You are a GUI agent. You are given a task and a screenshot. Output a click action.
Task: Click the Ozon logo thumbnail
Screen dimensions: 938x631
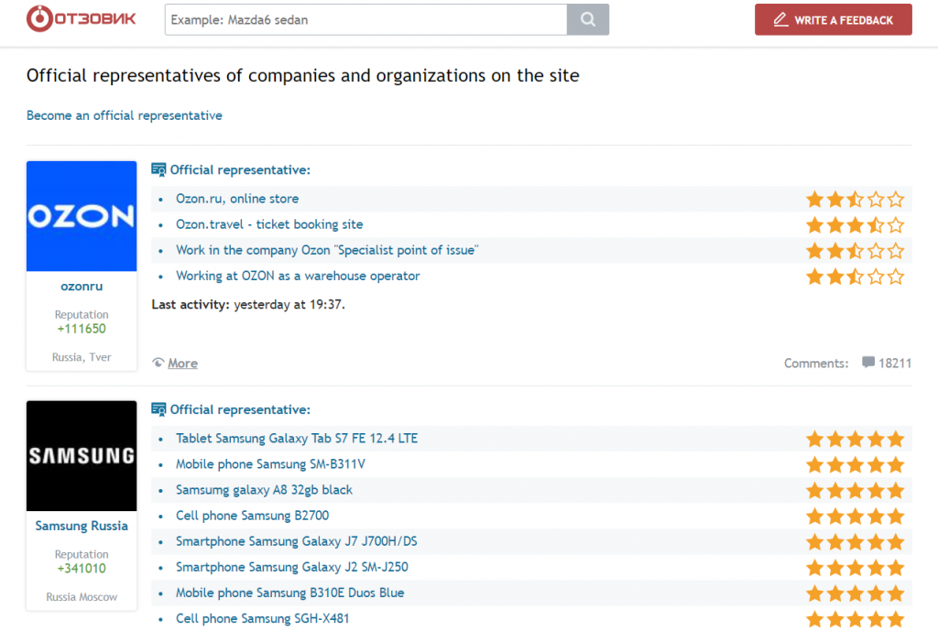pyautogui.click(x=82, y=216)
